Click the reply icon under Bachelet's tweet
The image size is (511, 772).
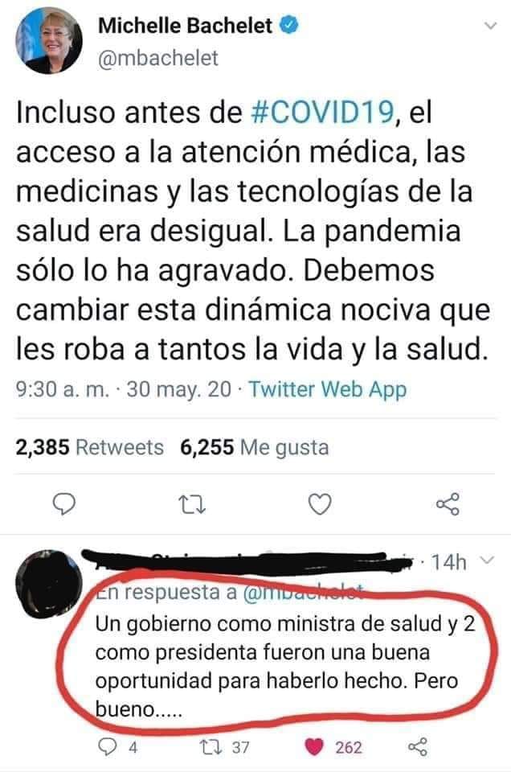pyautogui.click(x=64, y=504)
